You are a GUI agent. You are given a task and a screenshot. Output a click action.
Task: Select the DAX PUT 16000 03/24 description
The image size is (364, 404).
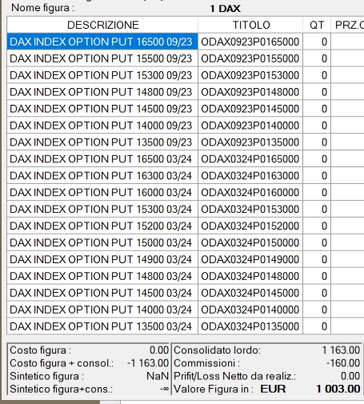102,193
